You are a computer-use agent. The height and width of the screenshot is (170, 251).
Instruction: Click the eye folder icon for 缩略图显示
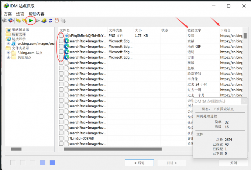point(8,30)
